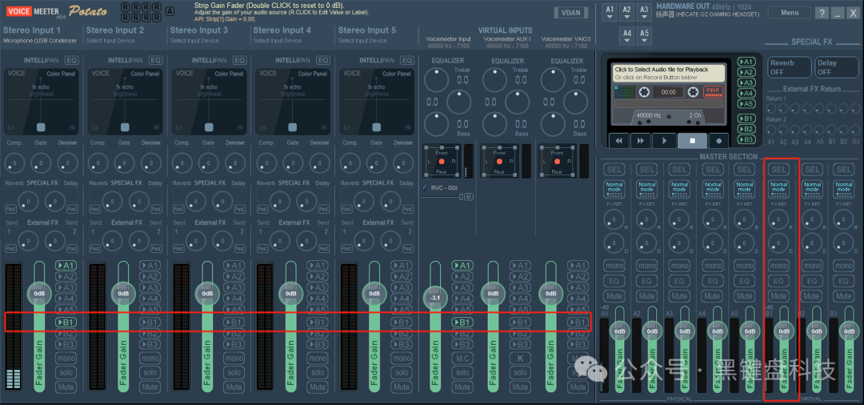Click the VBAN button

[570, 13]
